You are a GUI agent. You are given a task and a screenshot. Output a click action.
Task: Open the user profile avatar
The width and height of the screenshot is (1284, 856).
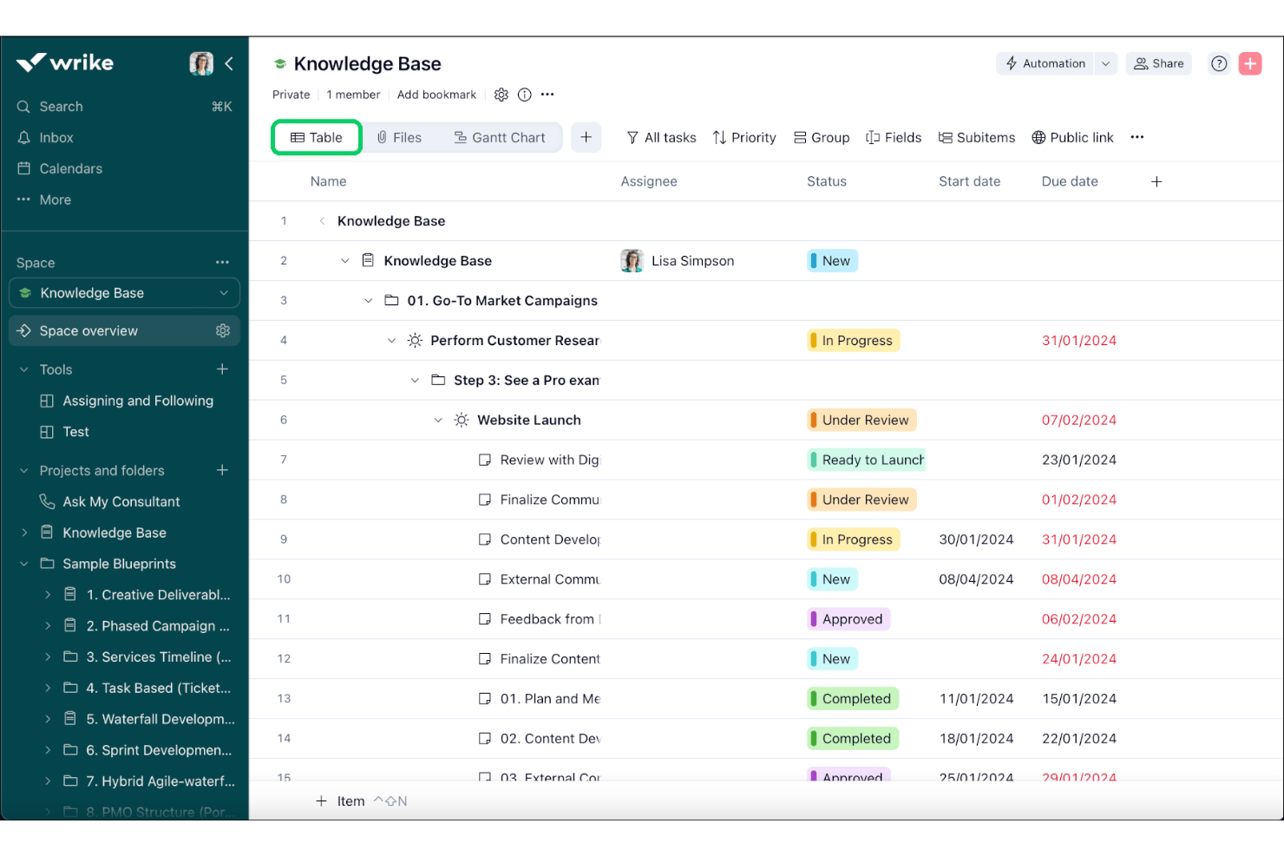(201, 63)
